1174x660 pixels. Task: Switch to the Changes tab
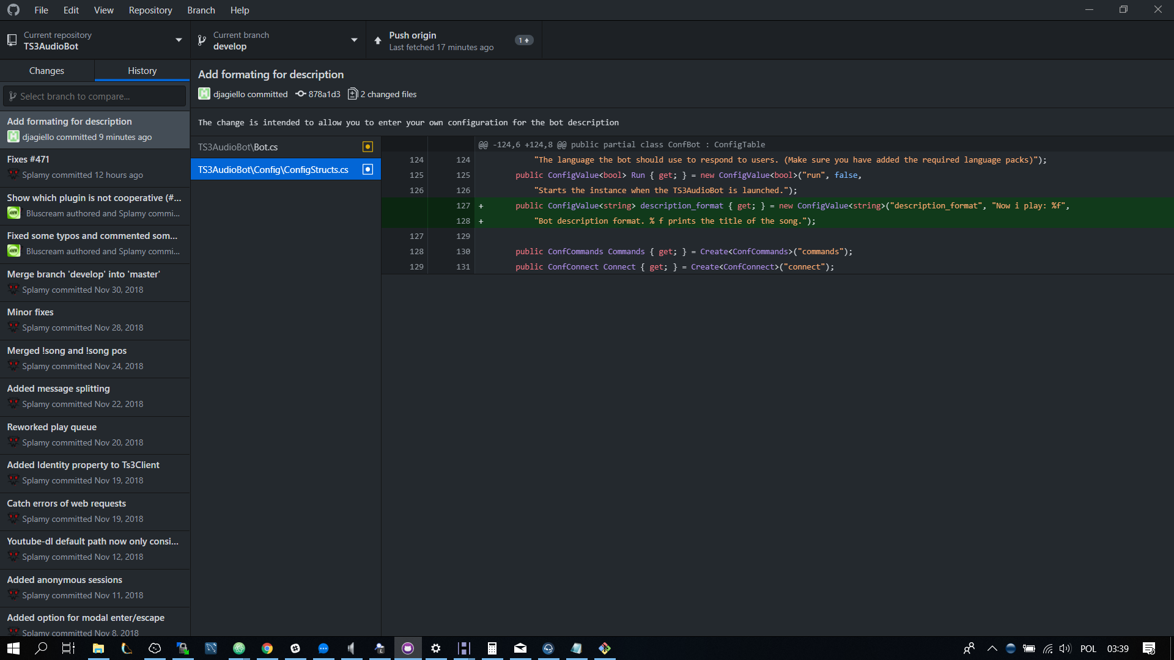46,70
